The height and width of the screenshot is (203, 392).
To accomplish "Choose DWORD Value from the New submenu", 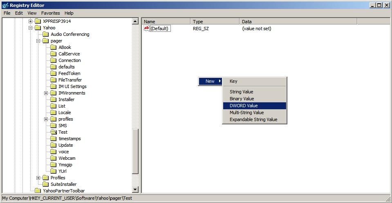I will (255, 106).
